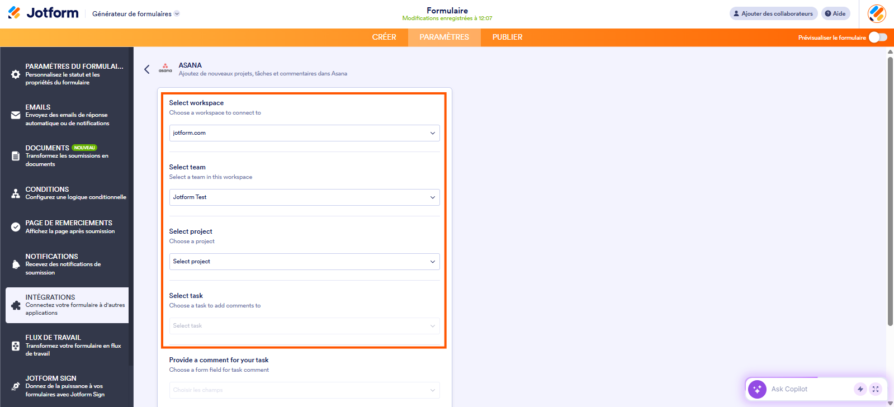Open PAGE DE REMERCIEMENTS section
The image size is (894, 407).
tap(67, 227)
